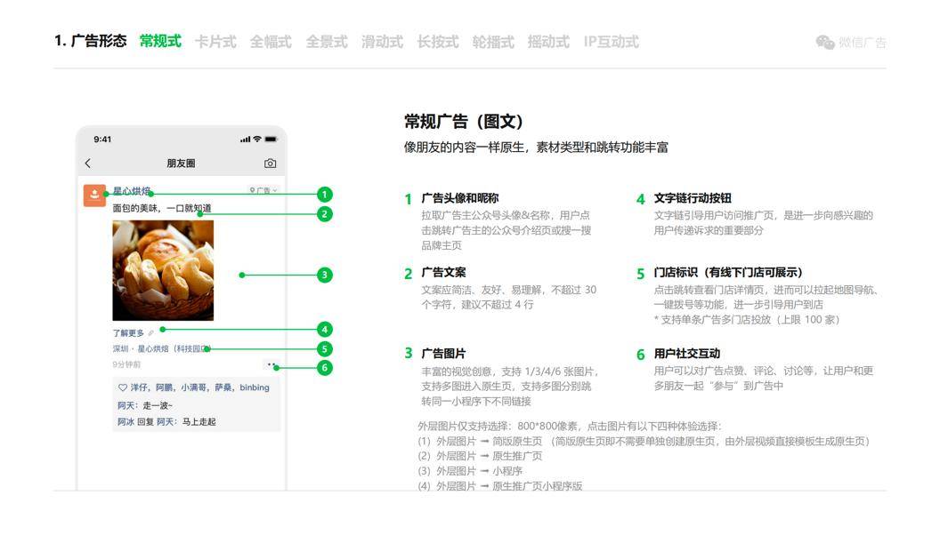
Task: Click the green numbered marker 6
Action: (x=324, y=367)
